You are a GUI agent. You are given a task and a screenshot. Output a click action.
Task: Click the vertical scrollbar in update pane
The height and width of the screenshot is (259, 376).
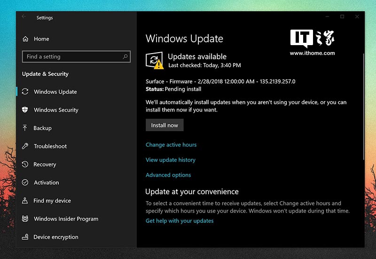[363, 107]
